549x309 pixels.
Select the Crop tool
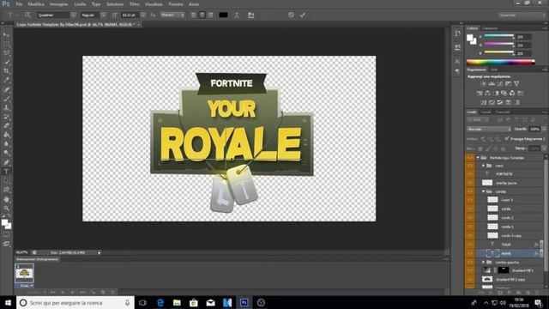click(6, 71)
